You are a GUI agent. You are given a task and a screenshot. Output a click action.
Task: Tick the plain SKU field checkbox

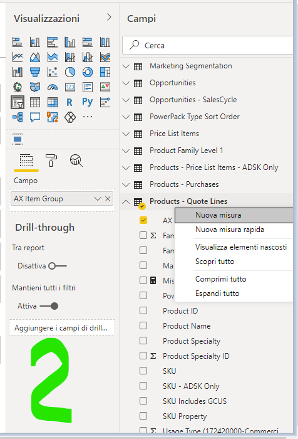(143, 371)
